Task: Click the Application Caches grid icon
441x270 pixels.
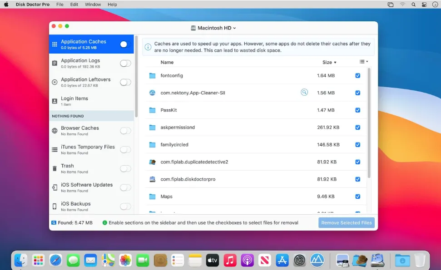Action: pyautogui.click(x=55, y=44)
